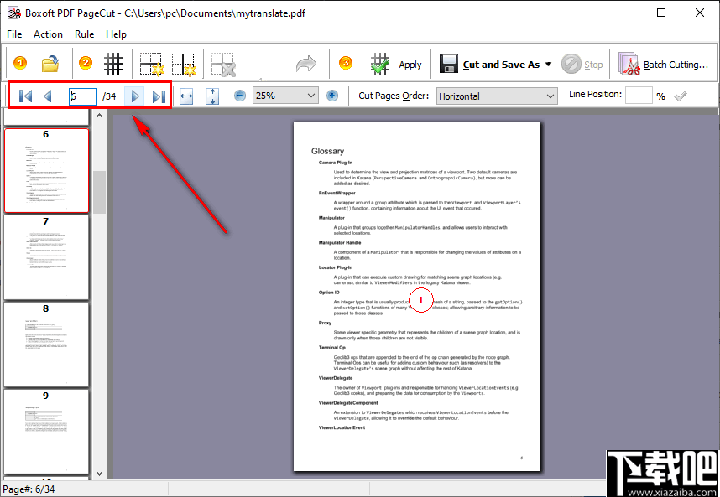
Task: Go to the previous page
Action: point(47,96)
